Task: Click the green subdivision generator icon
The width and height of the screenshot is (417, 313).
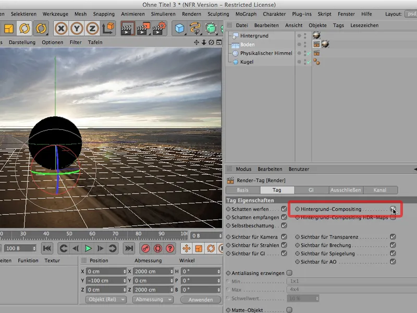Action: click(x=211, y=28)
